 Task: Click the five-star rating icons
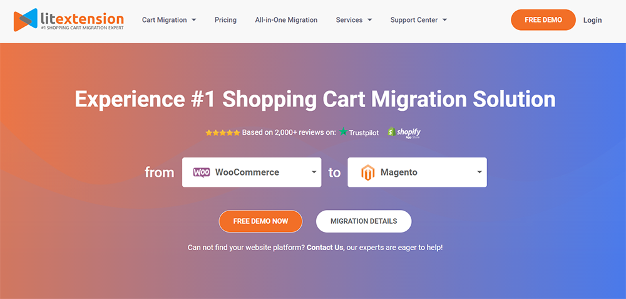(x=222, y=133)
